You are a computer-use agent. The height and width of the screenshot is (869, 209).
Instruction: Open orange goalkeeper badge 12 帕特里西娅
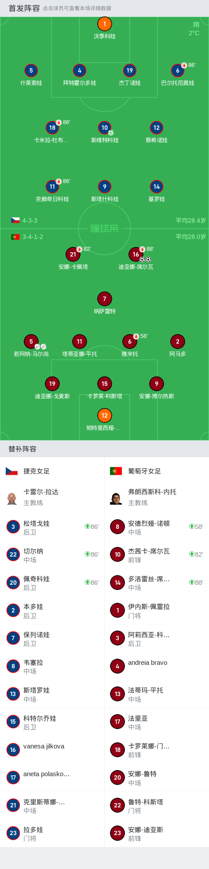(x=104, y=415)
